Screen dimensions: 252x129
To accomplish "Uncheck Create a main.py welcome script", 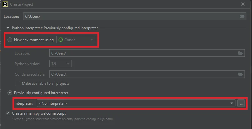I will 7,113.
